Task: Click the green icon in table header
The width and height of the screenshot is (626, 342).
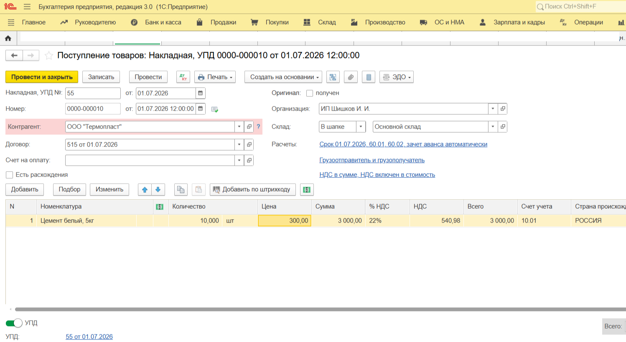Action: click(x=160, y=207)
